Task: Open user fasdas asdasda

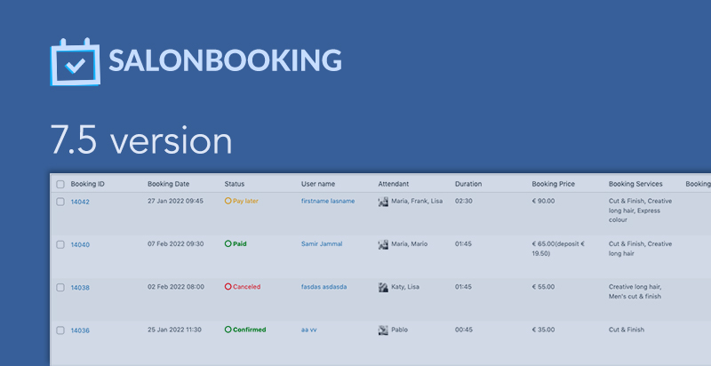Action: pyautogui.click(x=324, y=287)
